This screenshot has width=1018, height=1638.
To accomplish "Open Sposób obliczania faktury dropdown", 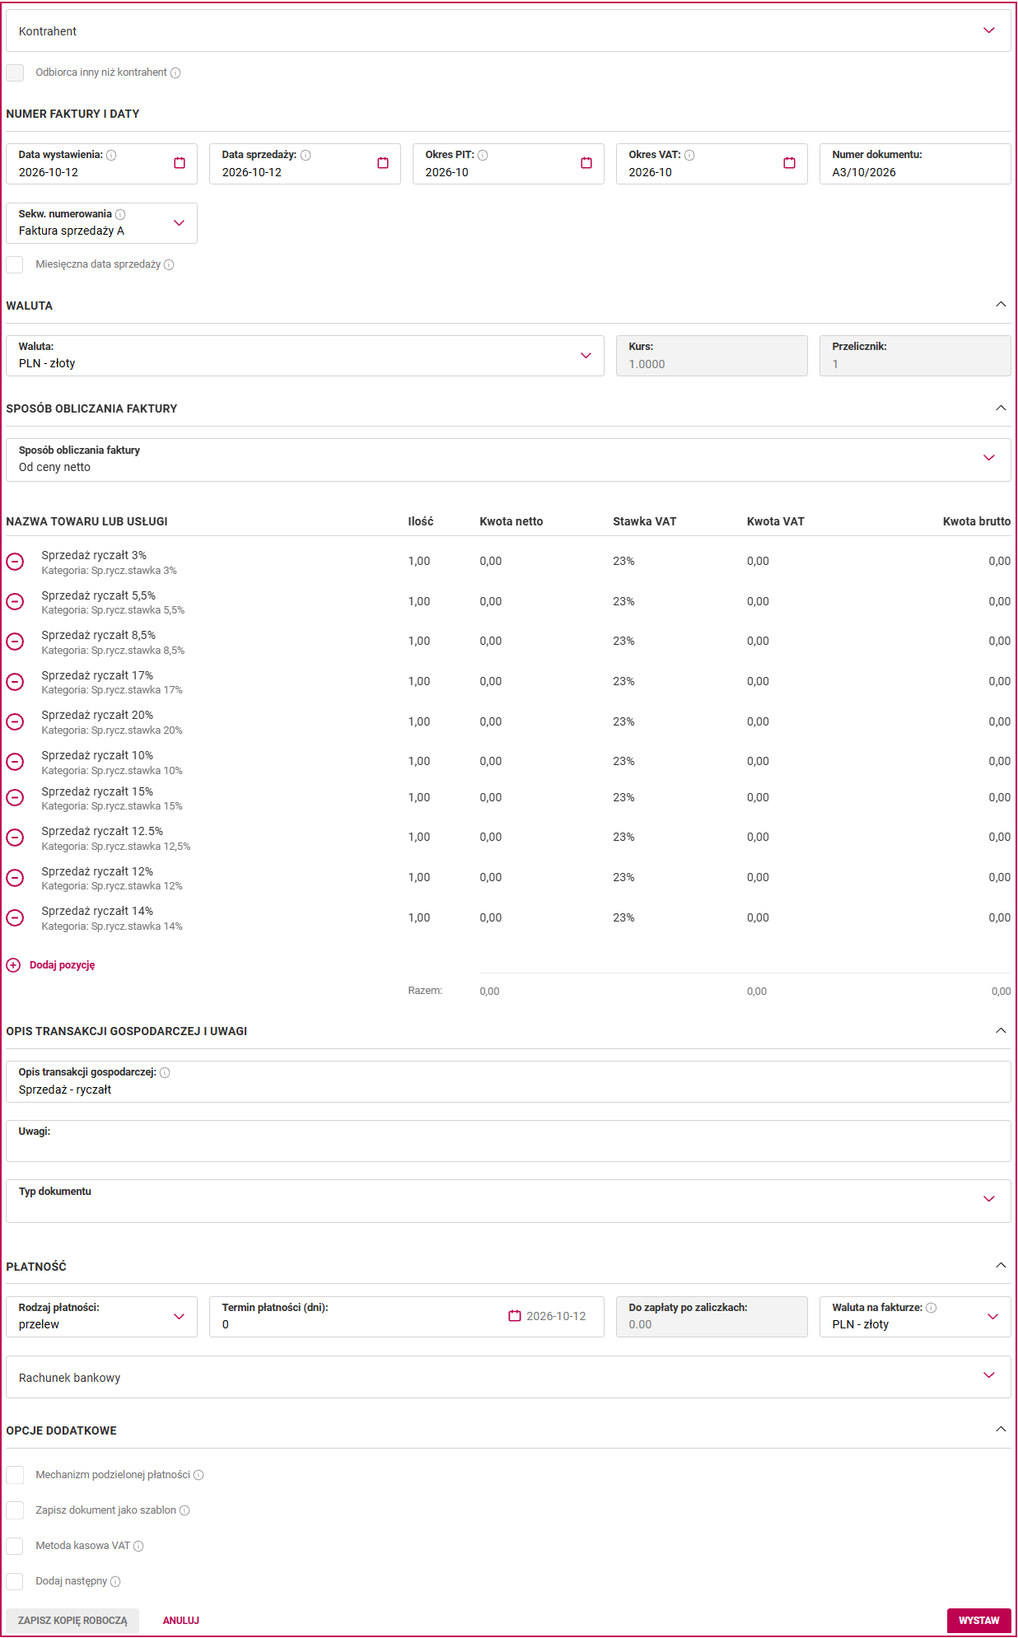I will coord(508,460).
